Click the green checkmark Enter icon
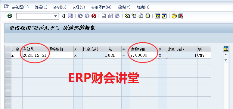This screenshot has width=233, height=109. 10,16
